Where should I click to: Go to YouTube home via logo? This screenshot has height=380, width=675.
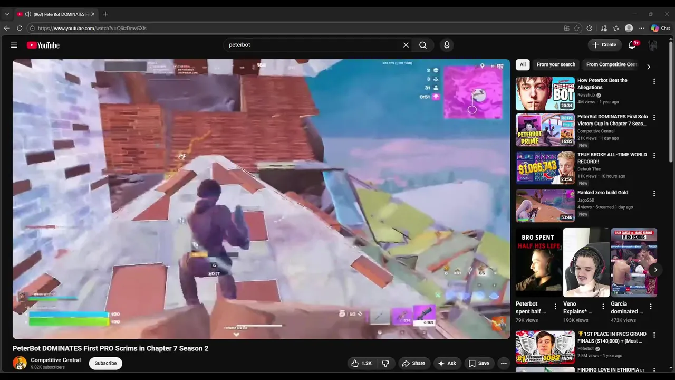(43, 45)
